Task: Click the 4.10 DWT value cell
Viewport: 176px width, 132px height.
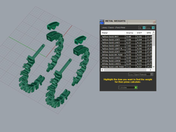Action: coord(141,43)
